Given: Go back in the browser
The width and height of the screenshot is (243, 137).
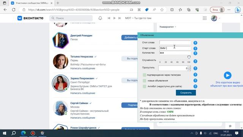Looking at the screenshot, I should [x=5, y=10].
